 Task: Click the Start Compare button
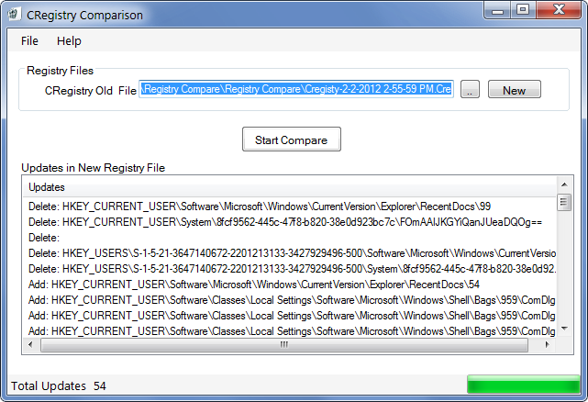pos(292,140)
